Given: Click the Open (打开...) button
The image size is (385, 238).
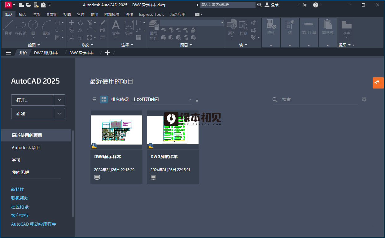Looking at the screenshot, I should coord(33,100).
